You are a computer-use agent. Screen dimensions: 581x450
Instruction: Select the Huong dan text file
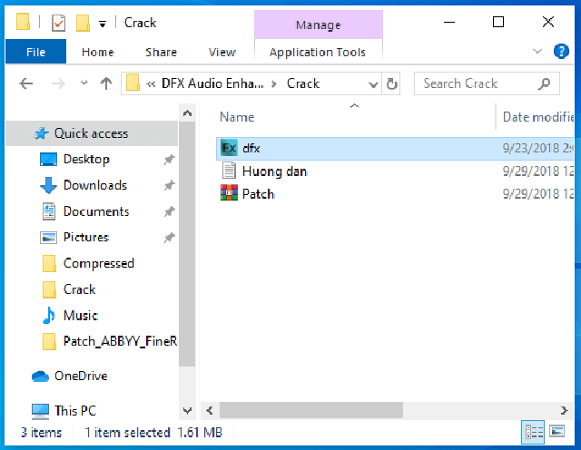[395, 171]
